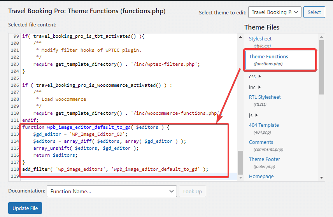Screen dimensions: 333x217
Task: Open the Function Name documentation dropdown
Action: click(x=112, y=191)
